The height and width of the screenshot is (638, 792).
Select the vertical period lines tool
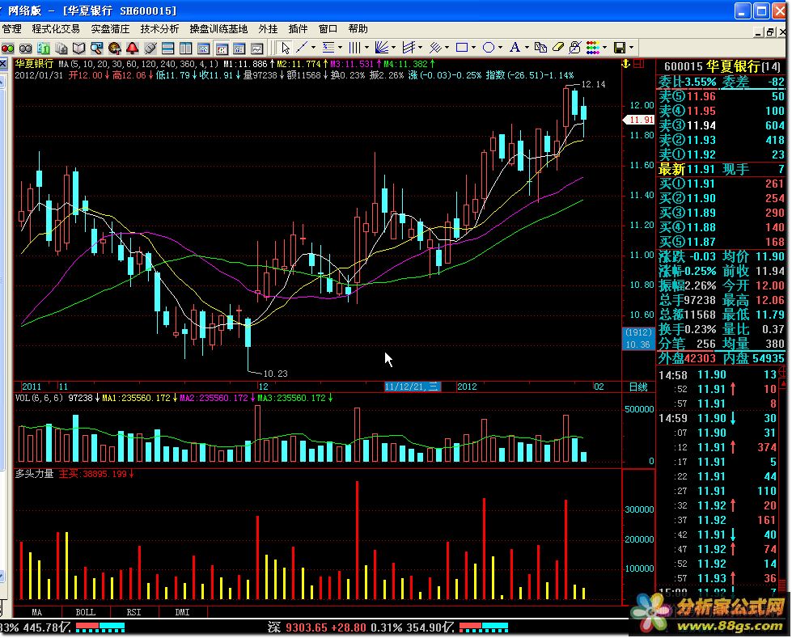(x=355, y=48)
